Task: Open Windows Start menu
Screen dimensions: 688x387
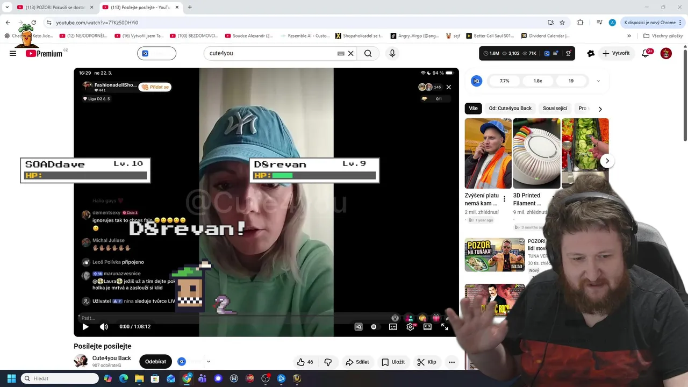Action: (x=11, y=378)
